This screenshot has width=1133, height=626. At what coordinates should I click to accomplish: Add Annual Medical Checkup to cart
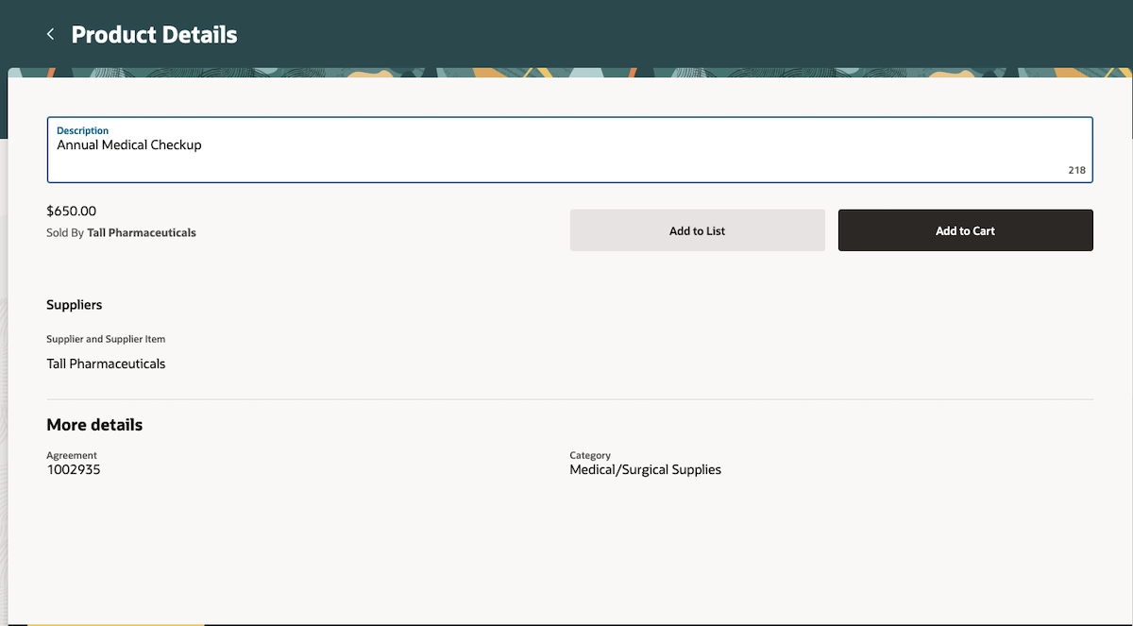(965, 230)
